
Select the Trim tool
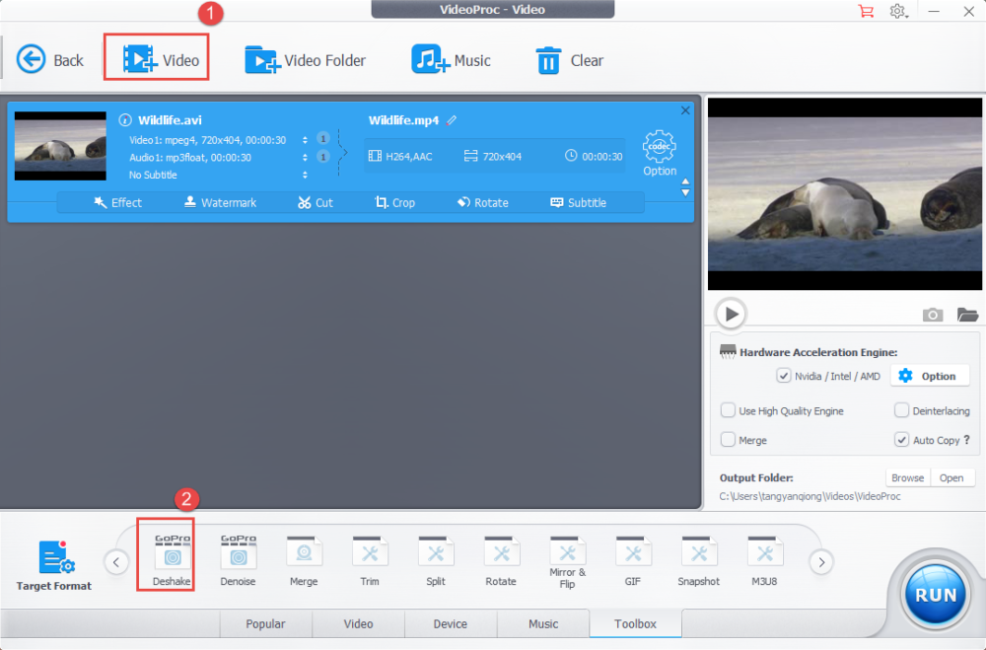[370, 561]
